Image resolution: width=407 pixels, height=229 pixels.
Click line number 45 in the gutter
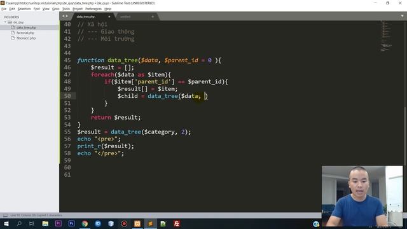pos(67,60)
